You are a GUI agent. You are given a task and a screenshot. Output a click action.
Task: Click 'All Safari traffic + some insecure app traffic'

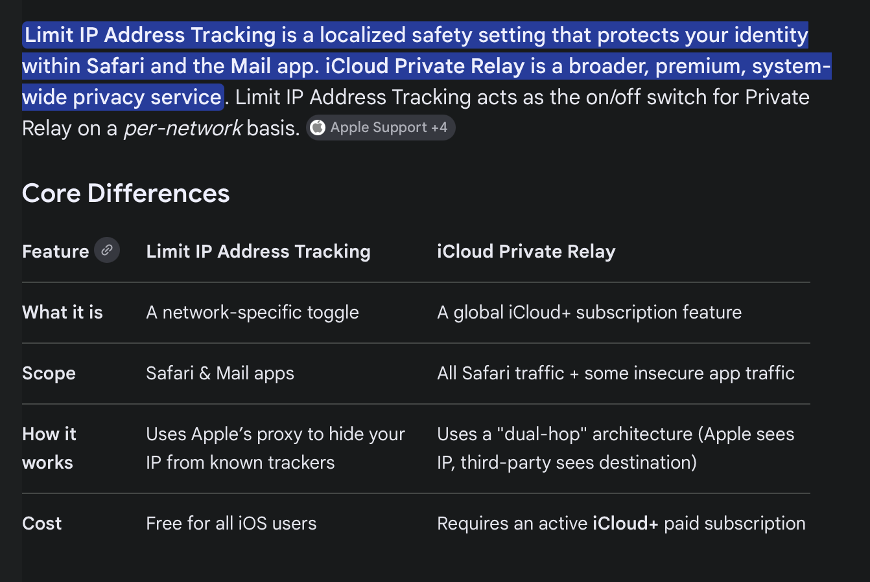(615, 374)
